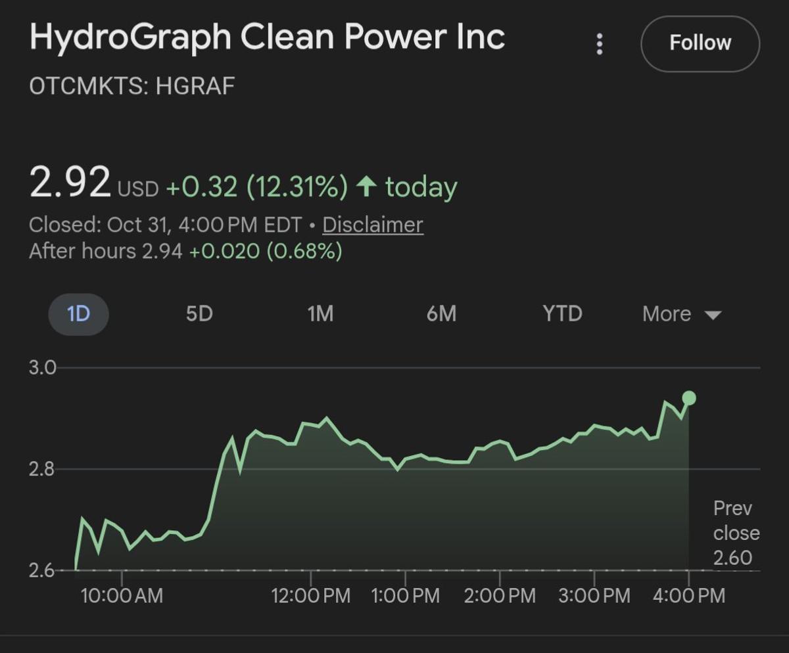Viewport: 789px width, 653px height.
Task: Select the current price marker dot on chart
Action: (x=688, y=397)
